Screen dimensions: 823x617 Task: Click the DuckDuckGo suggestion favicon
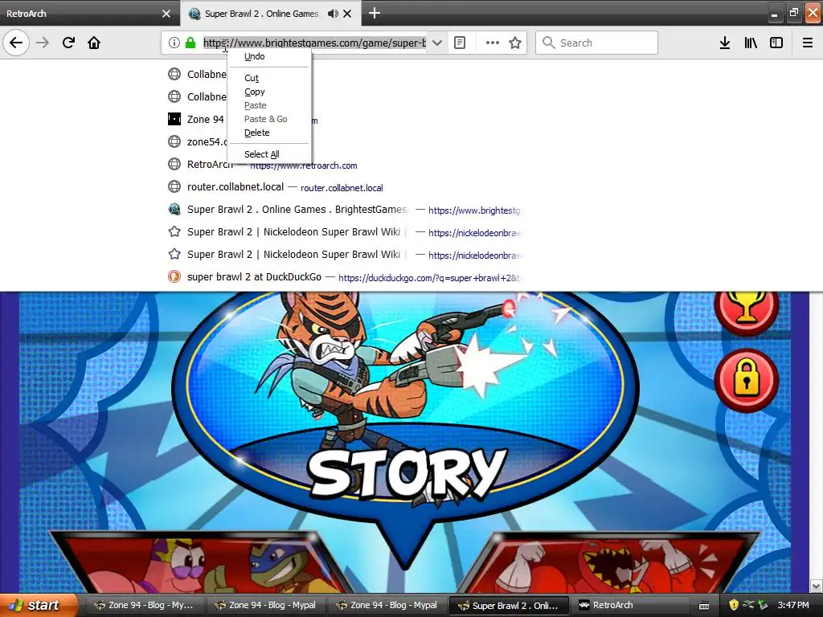point(174,276)
